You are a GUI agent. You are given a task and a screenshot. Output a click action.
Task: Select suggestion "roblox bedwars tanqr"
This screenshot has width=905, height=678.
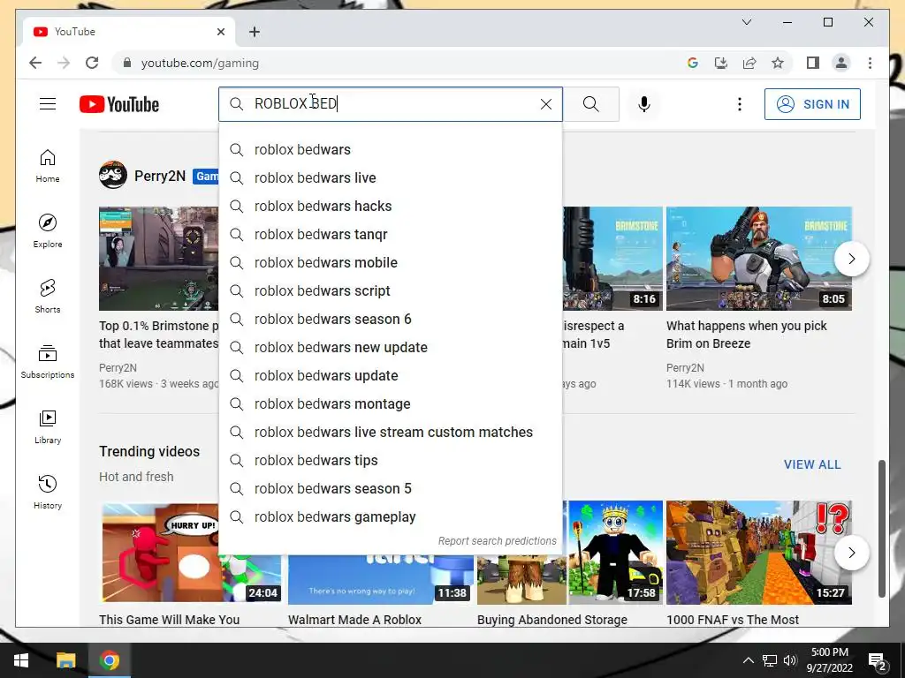[x=390, y=235]
